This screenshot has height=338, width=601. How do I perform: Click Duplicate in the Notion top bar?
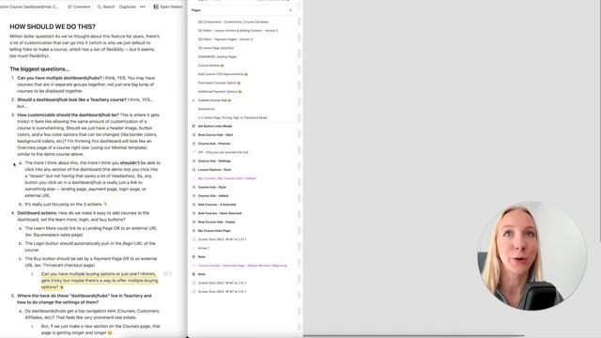[x=128, y=7]
